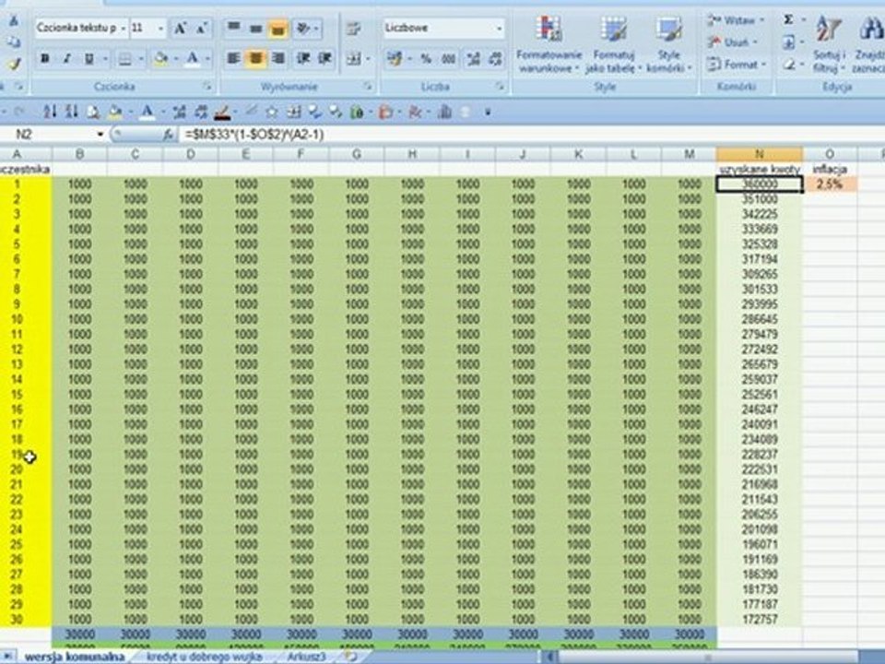
Task: Open the Czcionka tekstu font name dropdown
Action: (123, 28)
